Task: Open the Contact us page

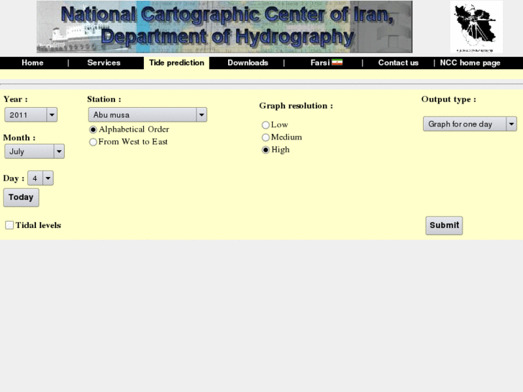Action: (x=399, y=63)
